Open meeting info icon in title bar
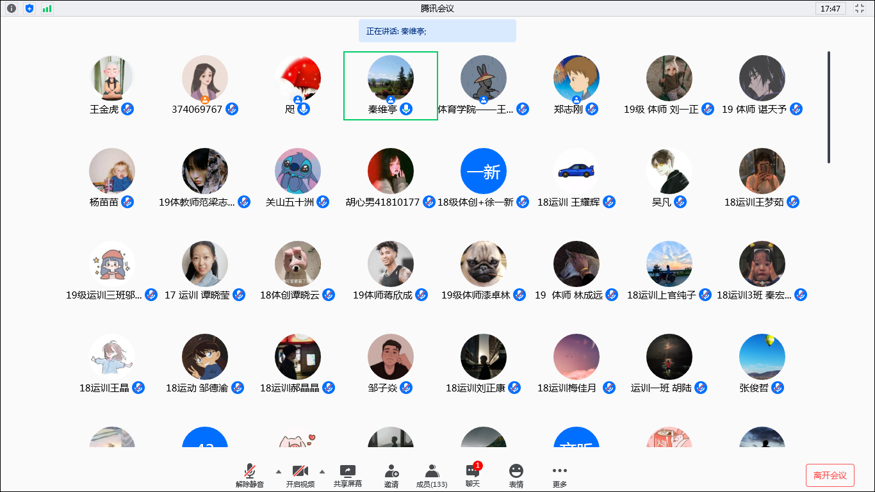The height and width of the screenshot is (492, 875). 12,8
